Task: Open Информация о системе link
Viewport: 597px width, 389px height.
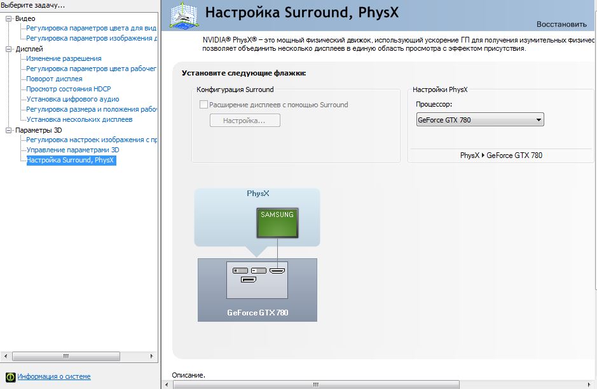Action: [53, 376]
